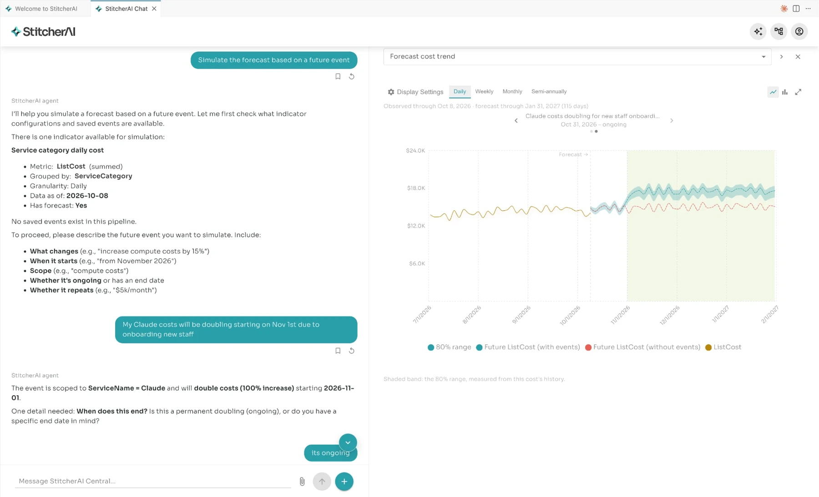The width and height of the screenshot is (819, 497).
Task: Open the split editor layout icon
Action: tap(796, 9)
